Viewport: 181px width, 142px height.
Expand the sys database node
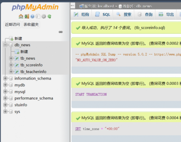click(x=5, y=112)
